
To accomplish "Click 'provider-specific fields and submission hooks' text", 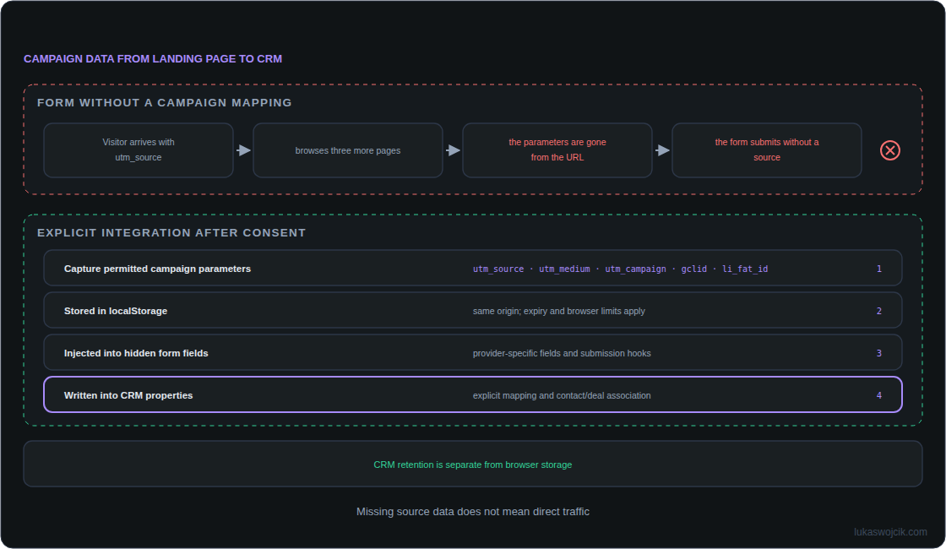I will [x=562, y=354].
